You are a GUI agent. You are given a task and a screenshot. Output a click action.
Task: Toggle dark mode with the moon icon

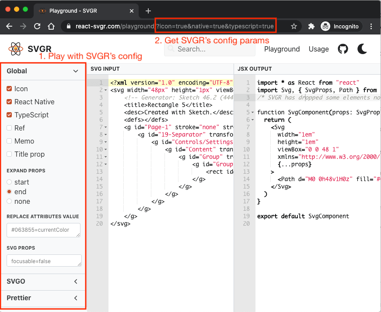pyautogui.click(x=362, y=49)
